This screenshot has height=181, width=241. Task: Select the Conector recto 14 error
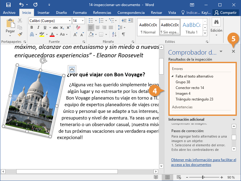[x=190, y=88]
